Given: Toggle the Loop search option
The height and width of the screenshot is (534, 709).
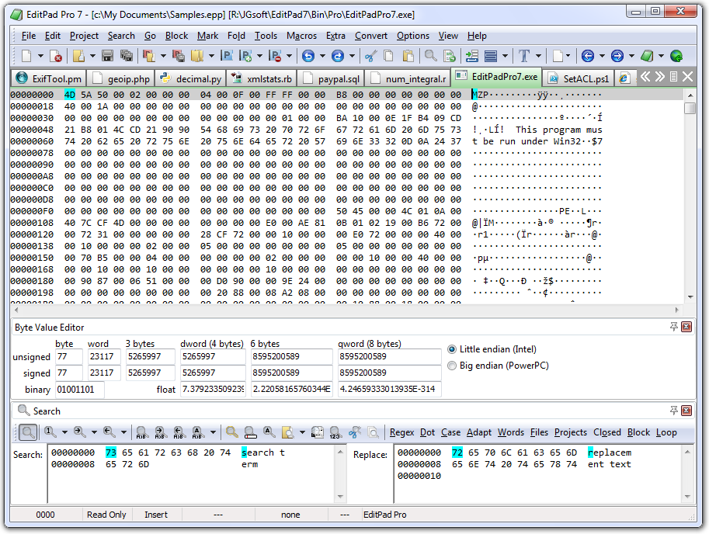Looking at the screenshot, I should pos(666,432).
